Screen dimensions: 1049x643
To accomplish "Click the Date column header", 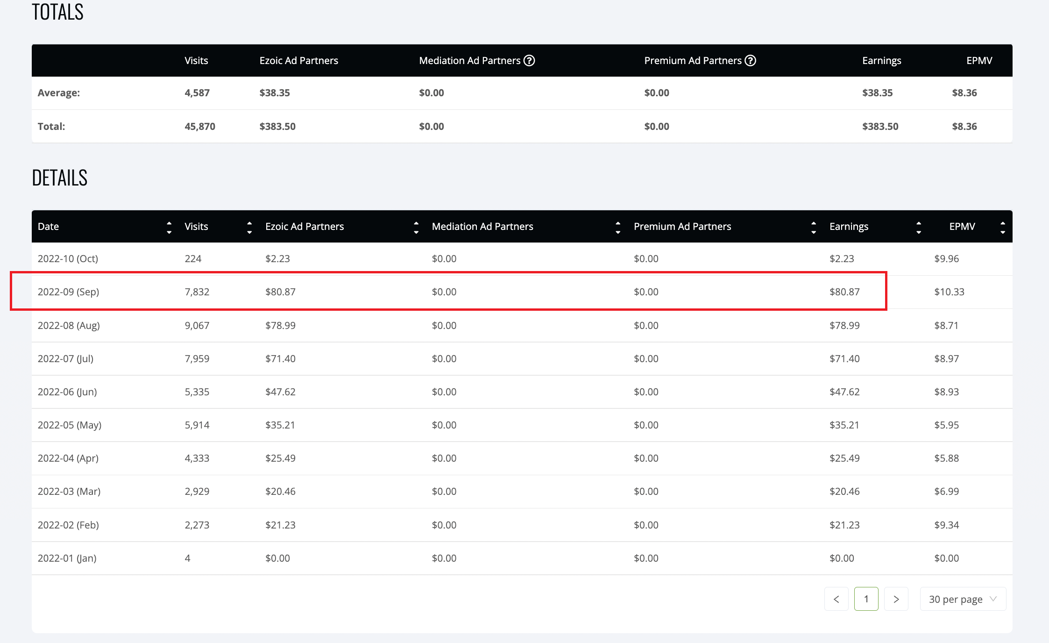I will pos(48,227).
